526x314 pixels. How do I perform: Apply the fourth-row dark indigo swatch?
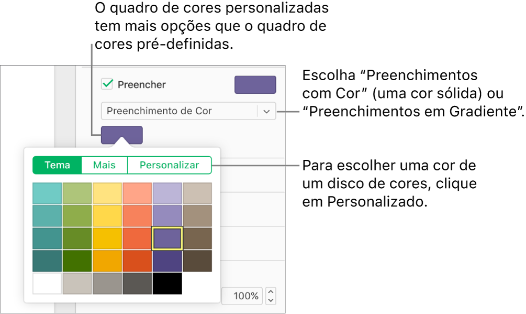click(167, 261)
